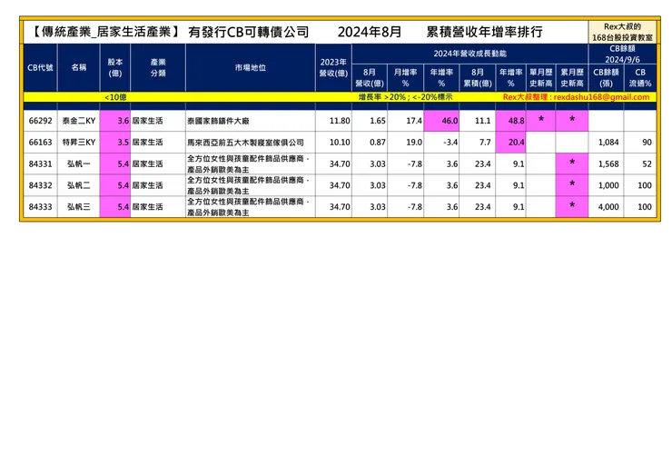Click the 增長率 >20% ; <-20%標示 note
This screenshot has width=672, height=475.
(x=405, y=97)
